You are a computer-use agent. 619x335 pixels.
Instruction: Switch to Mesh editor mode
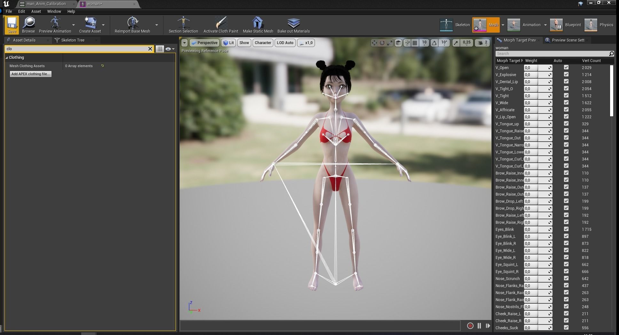point(486,25)
